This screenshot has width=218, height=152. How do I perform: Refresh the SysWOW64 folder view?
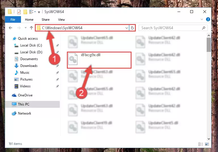(x=132, y=28)
